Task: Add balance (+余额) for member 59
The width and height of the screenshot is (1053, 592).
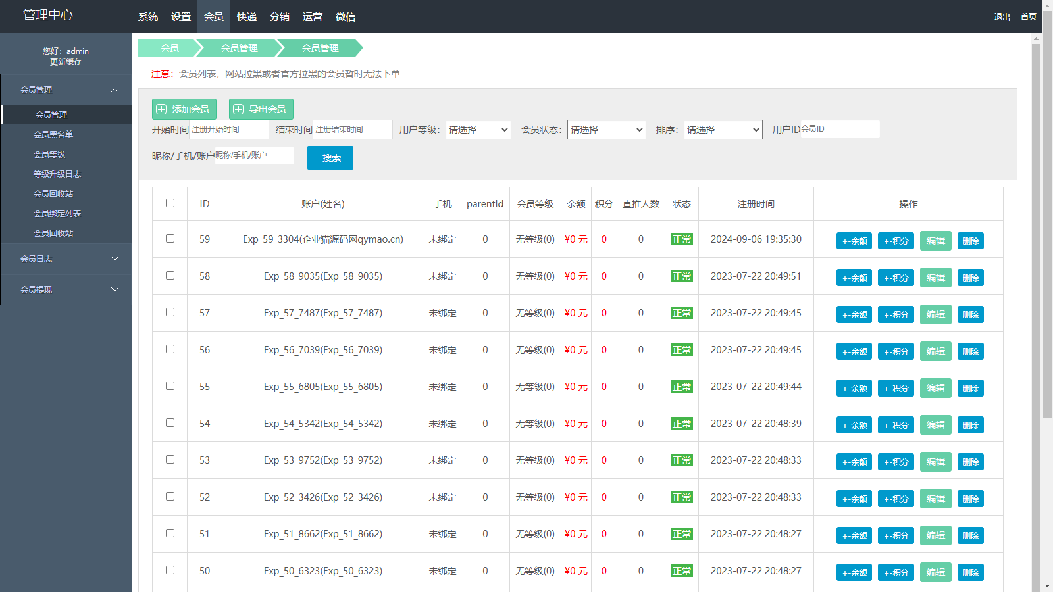Action: [854, 241]
